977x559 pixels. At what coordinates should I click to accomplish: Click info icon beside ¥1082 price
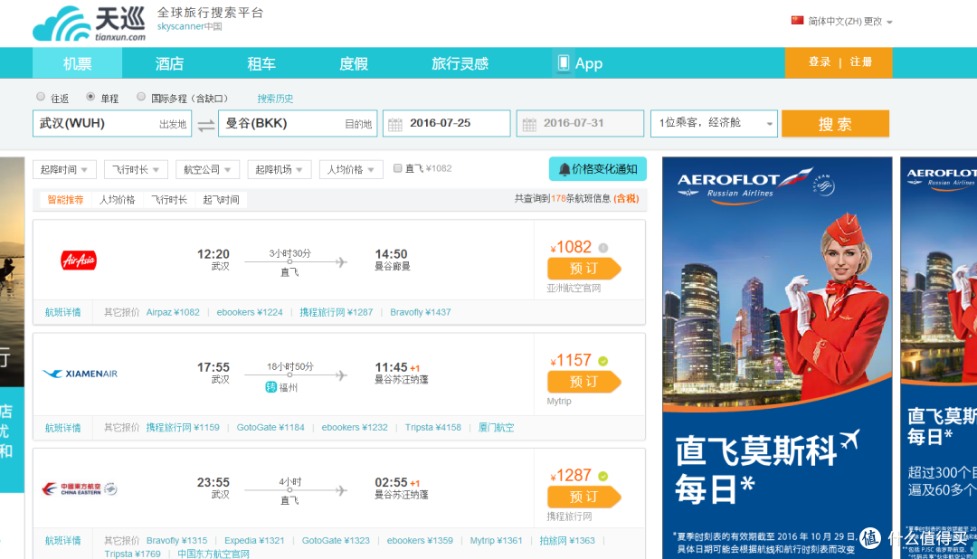603,248
